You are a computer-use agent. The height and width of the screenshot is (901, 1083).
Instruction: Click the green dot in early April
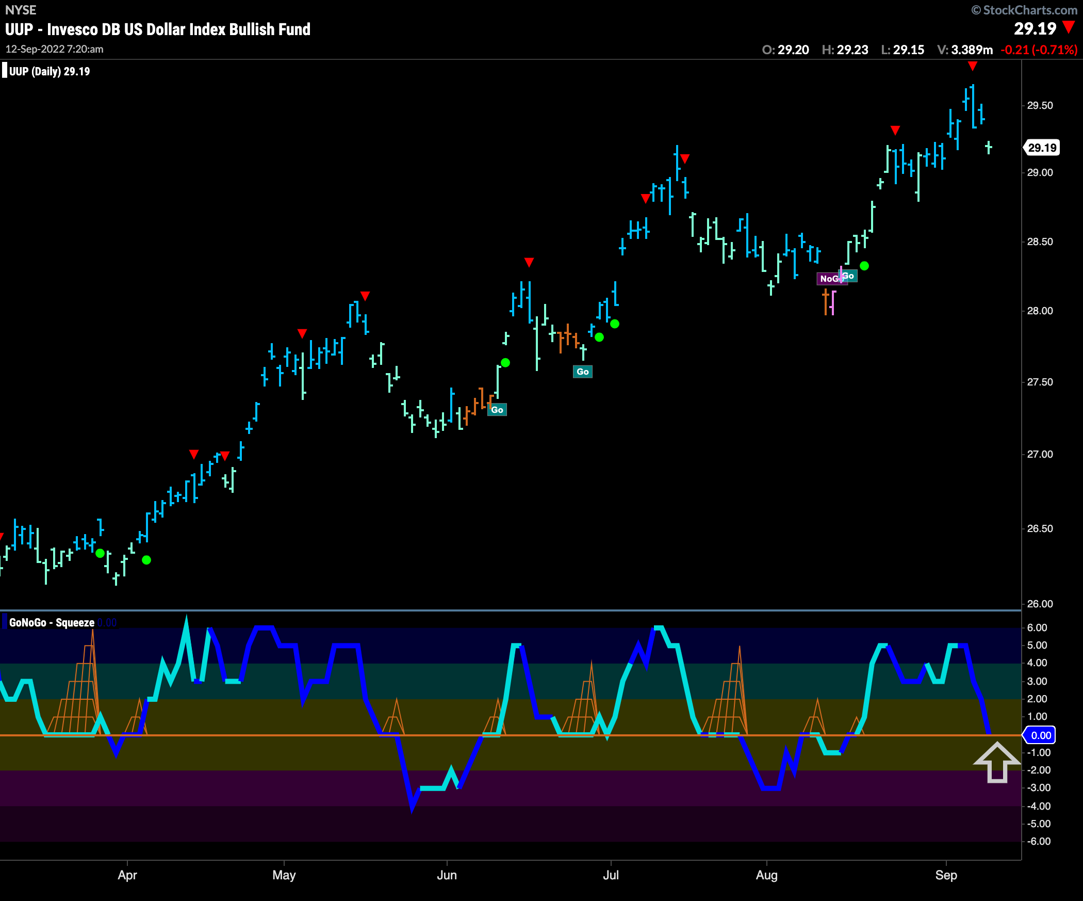146,560
